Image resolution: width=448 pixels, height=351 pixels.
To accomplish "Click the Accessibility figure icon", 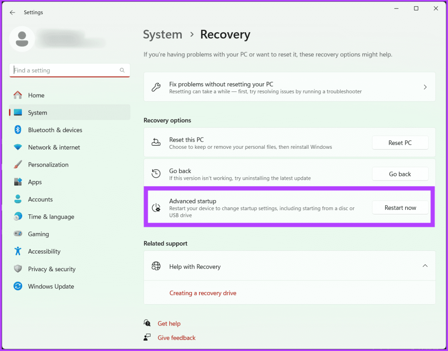I will pyautogui.click(x=18, y=251).
